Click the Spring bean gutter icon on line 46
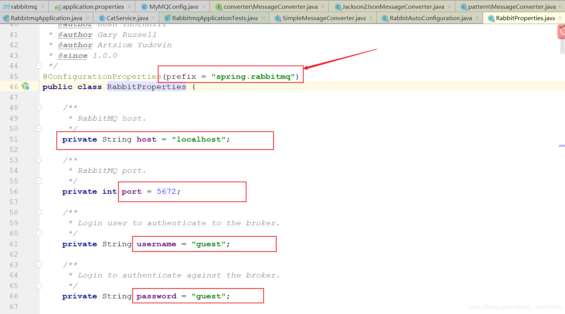The height and width of the screenshot is (314, 565). 26,86
